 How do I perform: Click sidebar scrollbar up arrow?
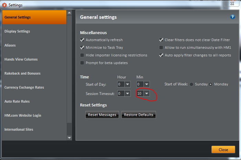pyautogui.click(x=69, y=13)
